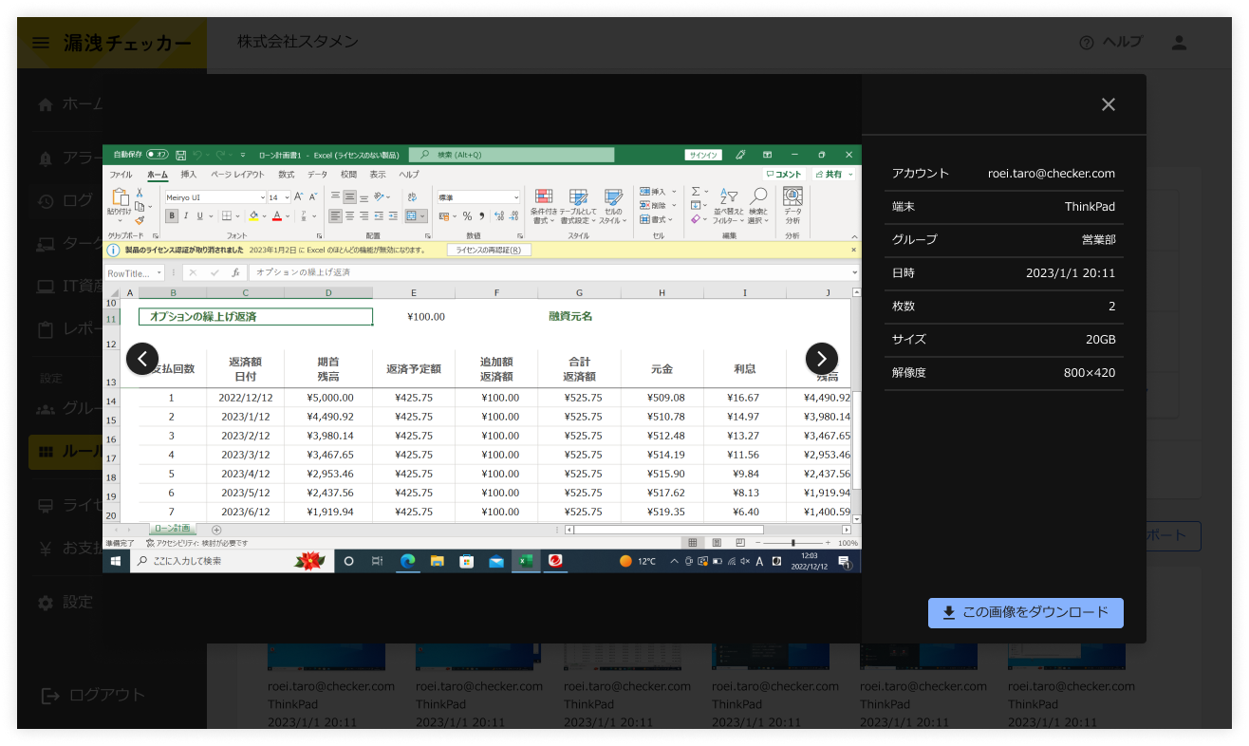Click the zoom slider handle in the status bar

pyautogui.click(x=792, y=543)
